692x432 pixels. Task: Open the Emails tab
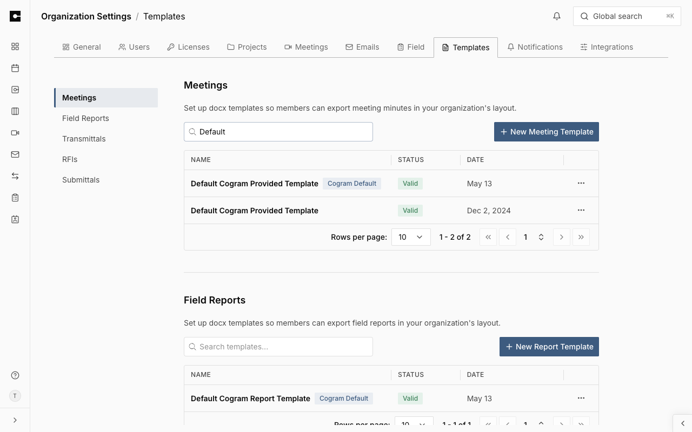(x=362, y=47)
